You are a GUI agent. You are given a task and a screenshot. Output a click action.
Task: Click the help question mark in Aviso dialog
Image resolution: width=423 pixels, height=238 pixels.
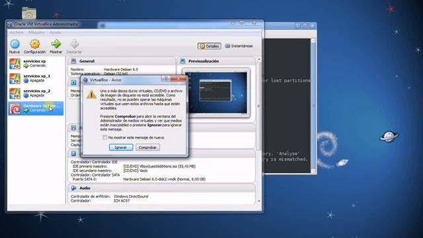point(166,78)
